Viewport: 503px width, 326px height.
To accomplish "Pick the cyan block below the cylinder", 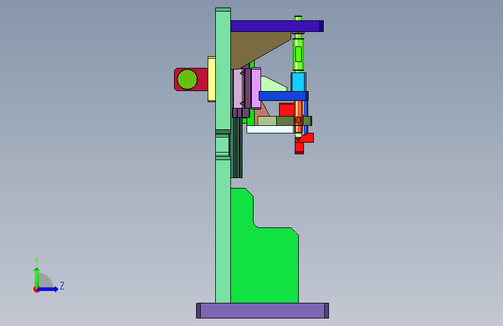I will tap(298, 82).
